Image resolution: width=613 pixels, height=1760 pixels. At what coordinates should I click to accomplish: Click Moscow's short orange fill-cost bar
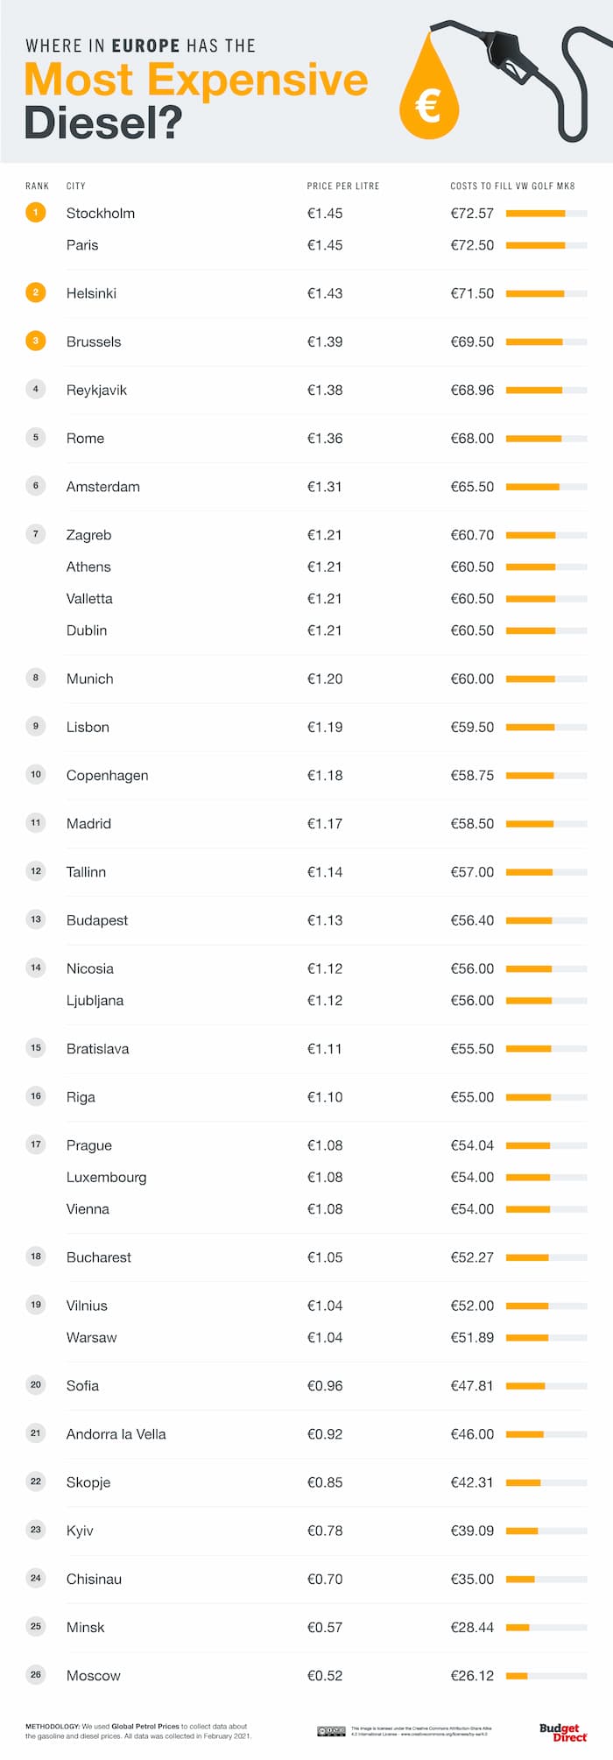pyautogui.click(x=517, y=1675)
